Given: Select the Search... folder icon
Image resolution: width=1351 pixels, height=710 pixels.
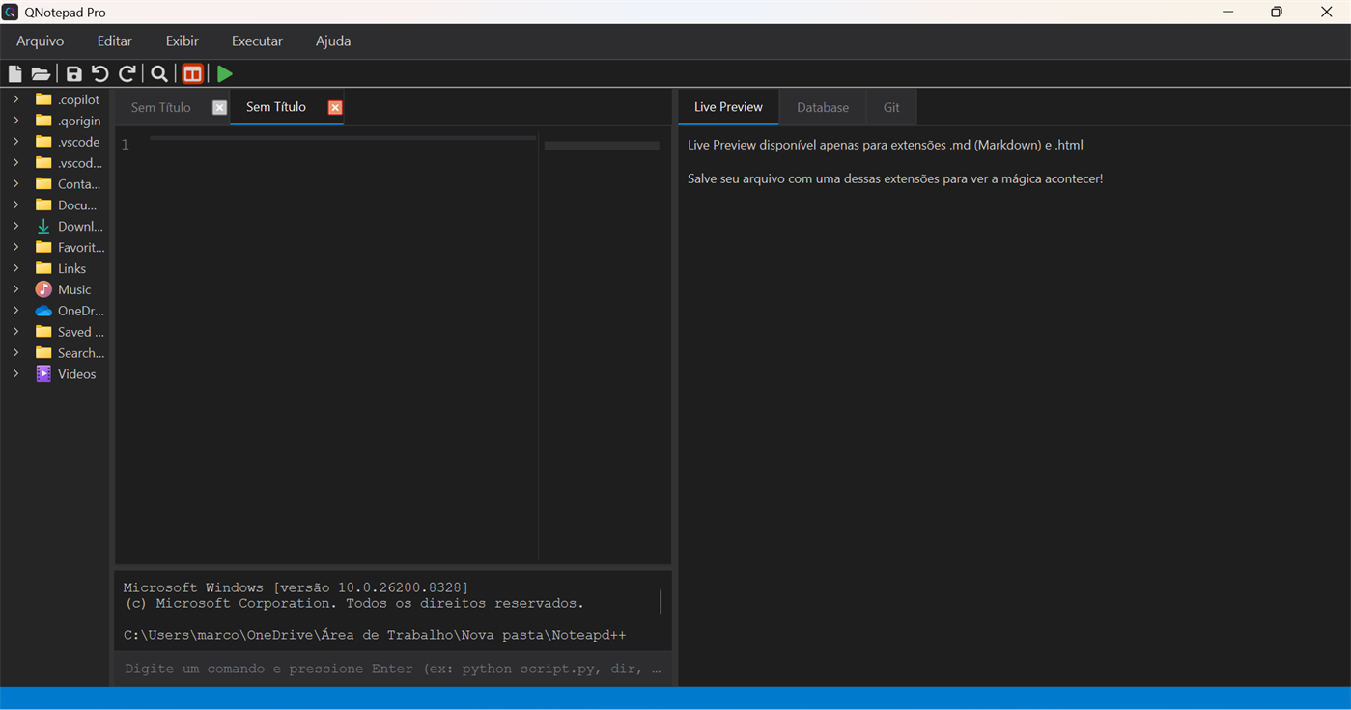Looking at the screenshot, I should (43, 353).
